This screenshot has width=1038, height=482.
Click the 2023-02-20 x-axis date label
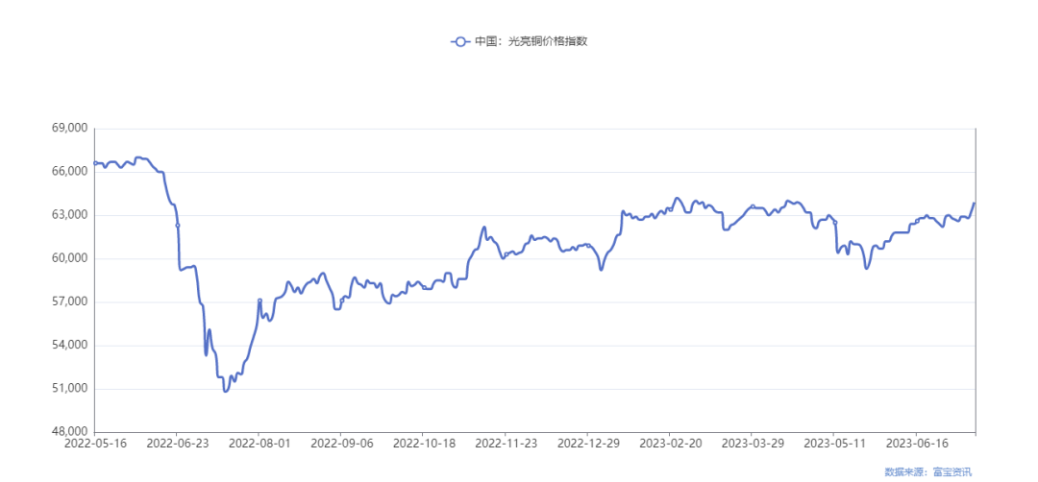(x=669, y=444)
